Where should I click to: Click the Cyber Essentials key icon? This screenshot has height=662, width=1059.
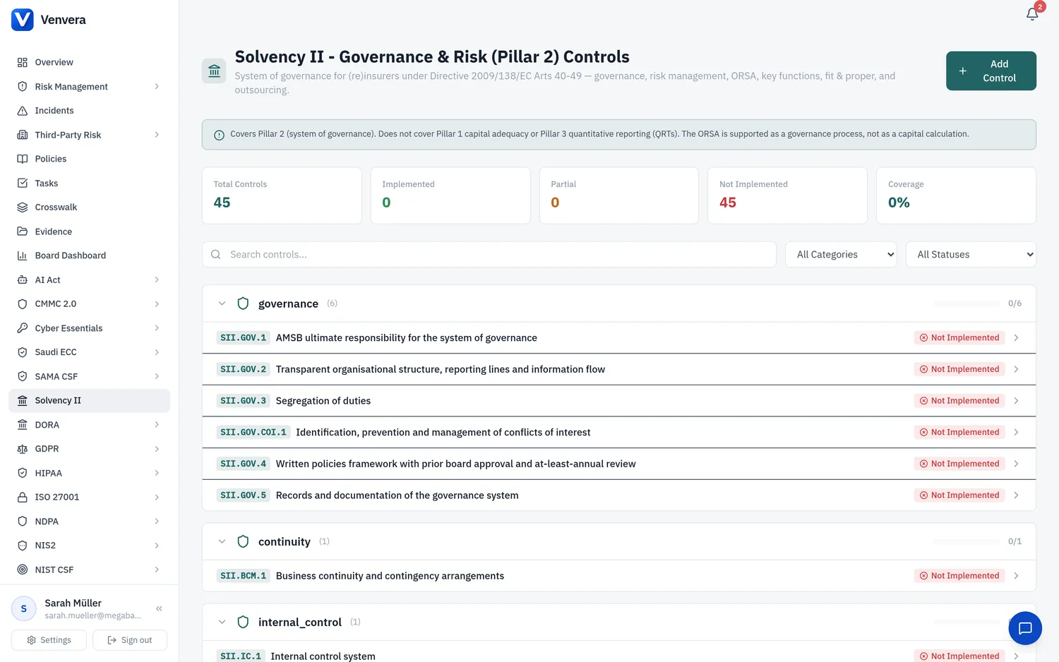click(x=23, y=328)
